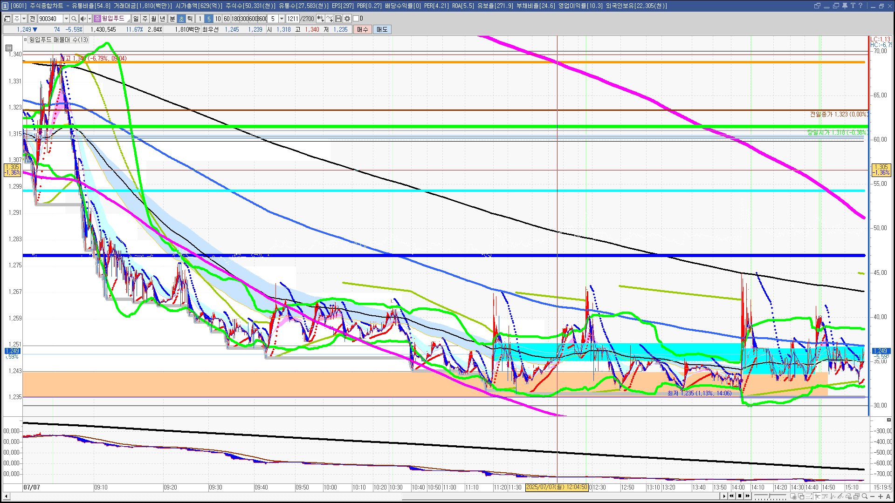Switch to 일 (daily) chart period

136,19
